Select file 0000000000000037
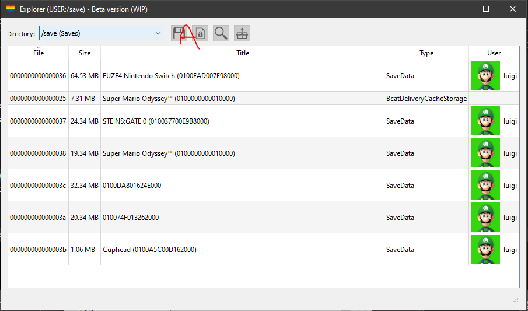 coord(38,121)
